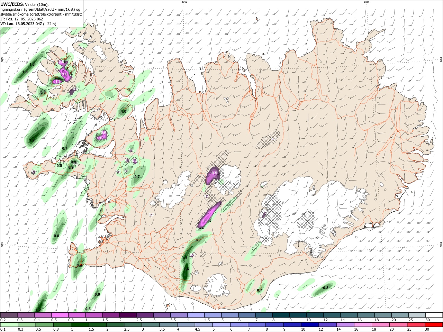Click the deep navy blue swatch at 10 in the lower row
This screenshot has height=332, width=443.
[309, 325]
